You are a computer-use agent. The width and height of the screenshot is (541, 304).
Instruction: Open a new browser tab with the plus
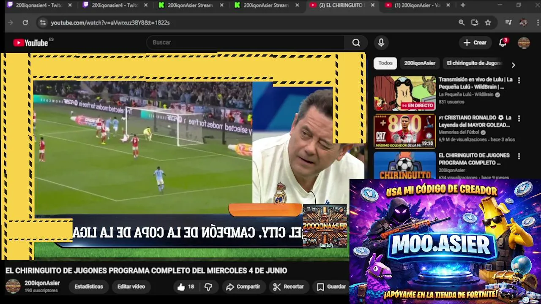[463, 5]
